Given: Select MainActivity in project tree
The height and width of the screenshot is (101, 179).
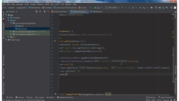Looking at the screenshot, I should [22, 29].
